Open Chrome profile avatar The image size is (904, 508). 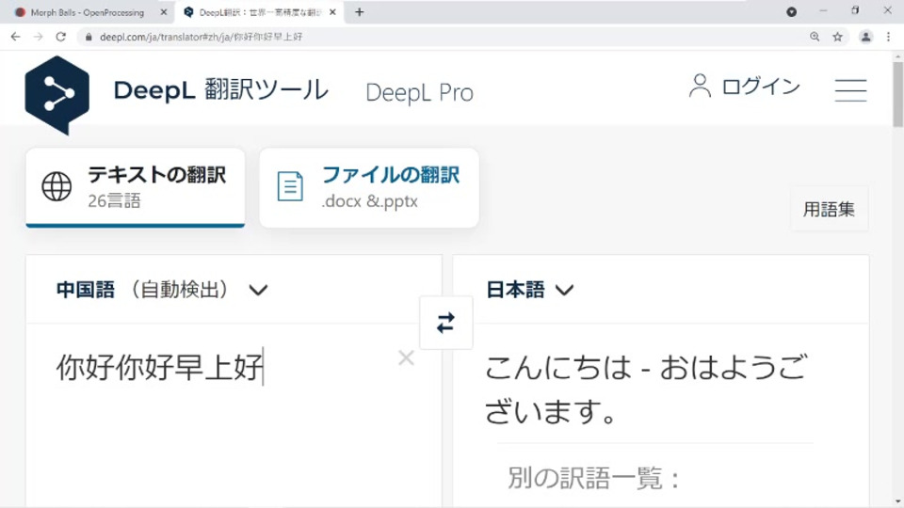tap(865, 37)
